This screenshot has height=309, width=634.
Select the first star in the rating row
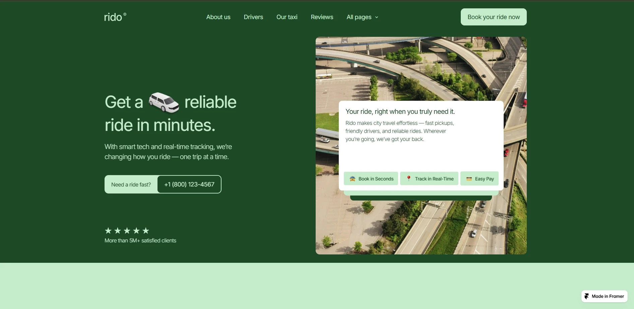[108, 231]
